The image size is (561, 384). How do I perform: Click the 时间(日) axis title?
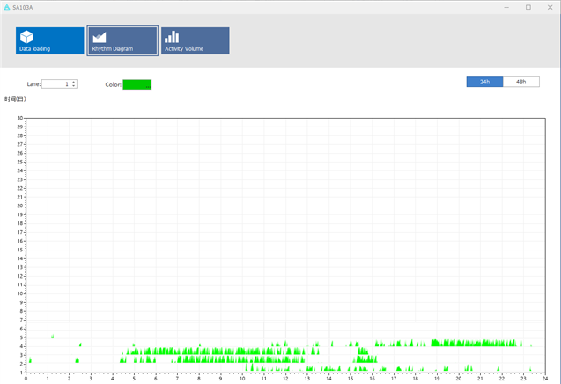(15, 99)
